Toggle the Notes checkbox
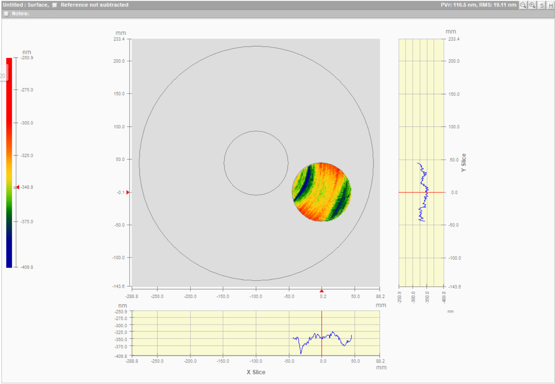This screenshot has width=555, height=384. point(6,13)
